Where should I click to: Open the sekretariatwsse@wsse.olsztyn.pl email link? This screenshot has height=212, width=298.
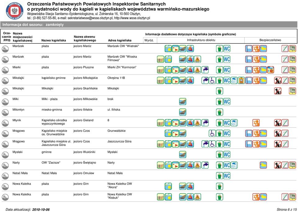coord(90,18)
